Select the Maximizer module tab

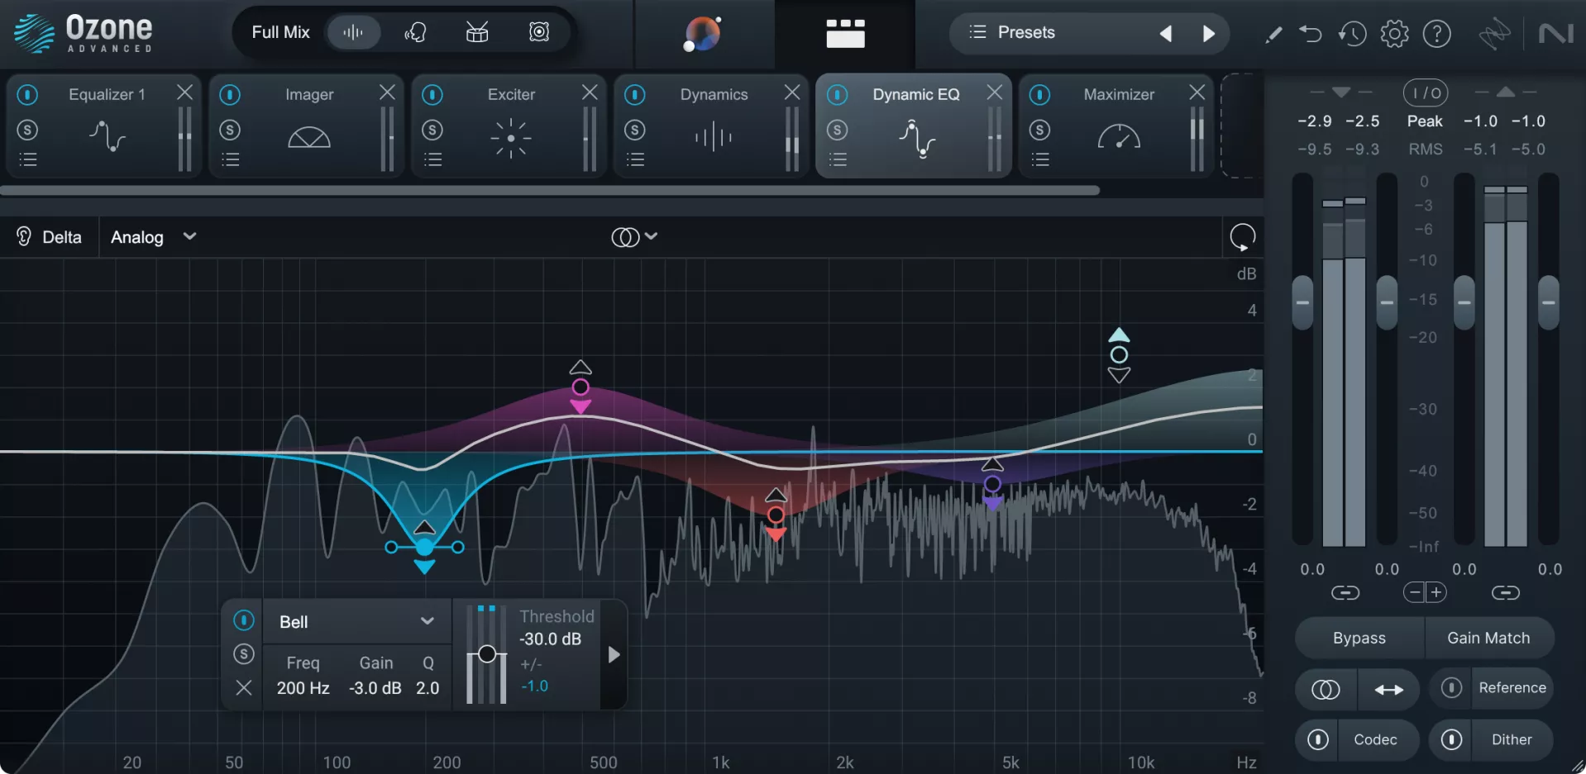click(x=1116, y=126)
